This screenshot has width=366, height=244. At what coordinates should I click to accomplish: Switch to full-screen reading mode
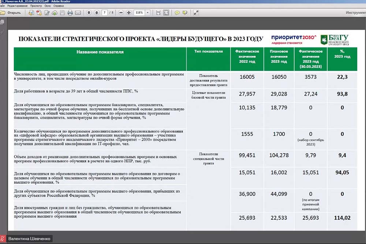(x=196, y=12)
